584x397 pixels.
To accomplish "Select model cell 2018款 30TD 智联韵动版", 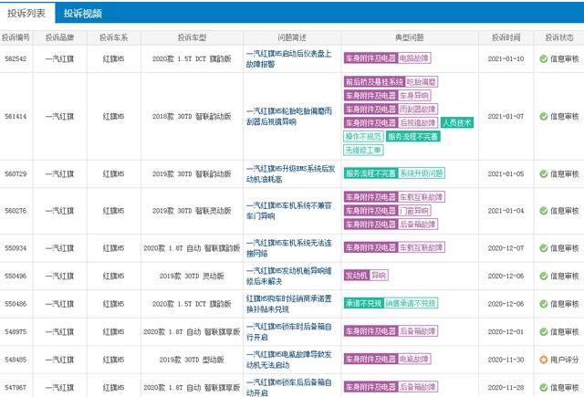I will (x=192, y=117).
